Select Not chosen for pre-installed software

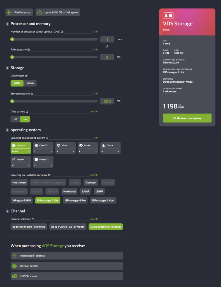point(19,182)
